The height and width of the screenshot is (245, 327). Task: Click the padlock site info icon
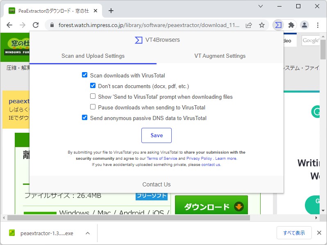pos(52,25)
